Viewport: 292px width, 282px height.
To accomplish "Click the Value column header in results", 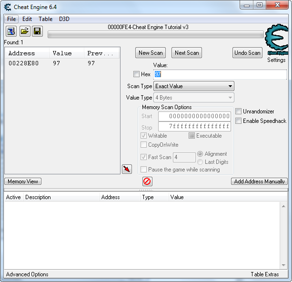I will [67, 53].
